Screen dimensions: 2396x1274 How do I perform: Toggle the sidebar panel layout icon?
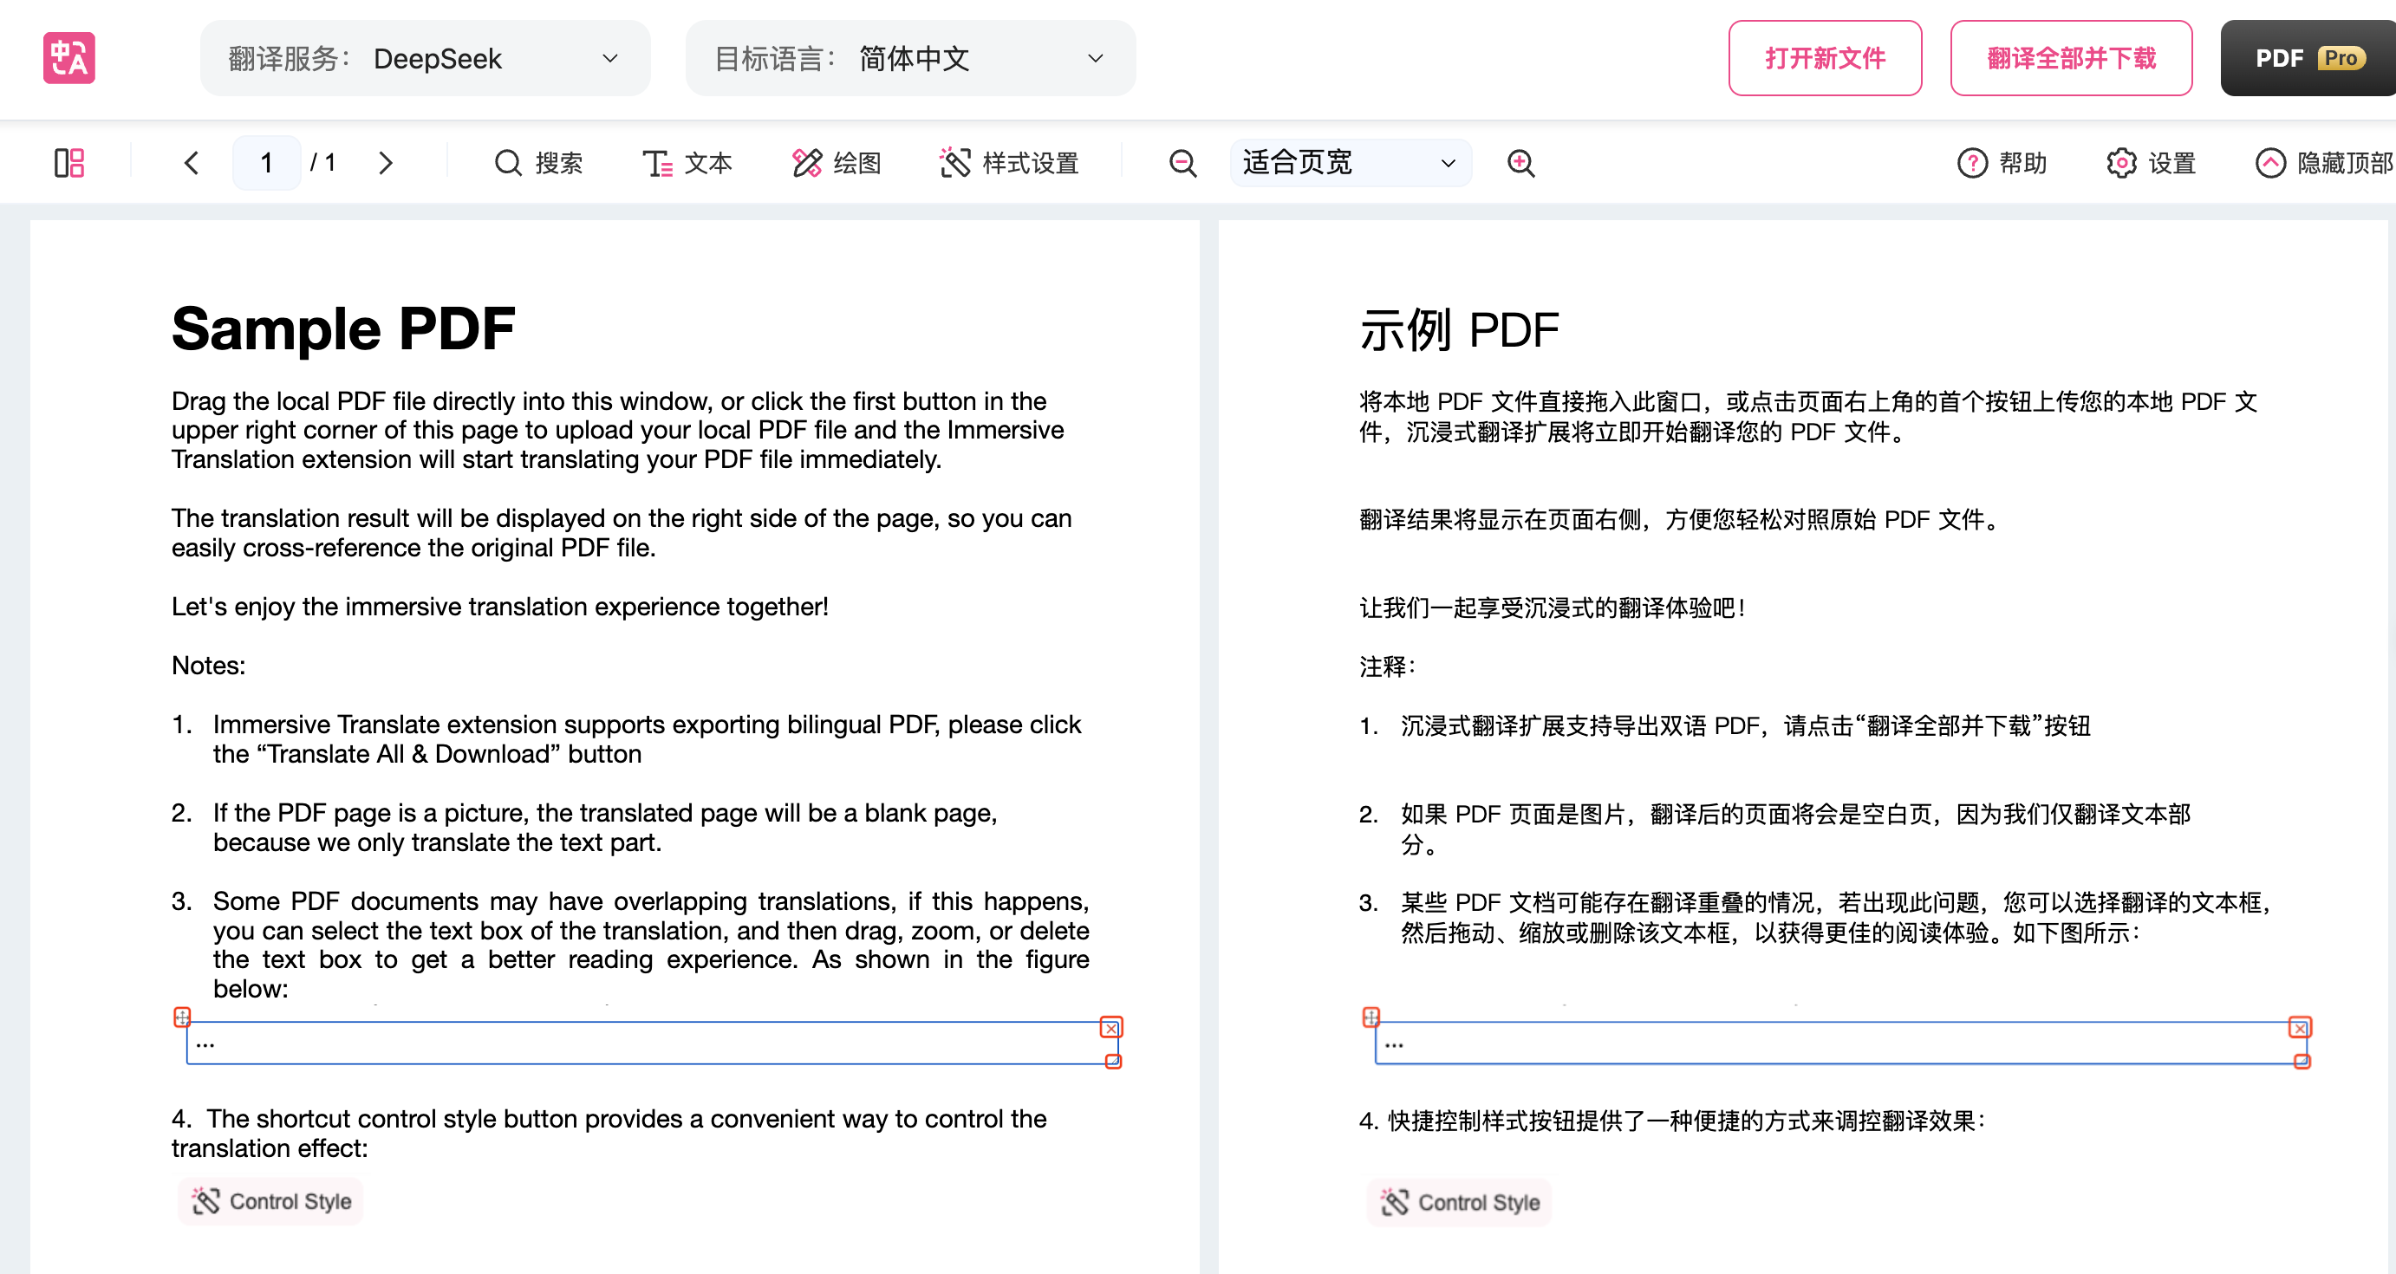[x=68, y=163]
